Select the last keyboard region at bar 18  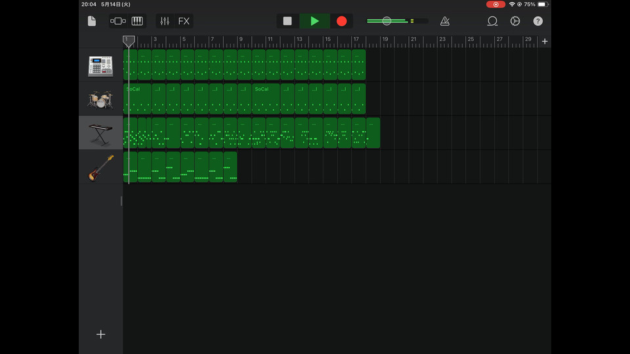coord(373,133)
